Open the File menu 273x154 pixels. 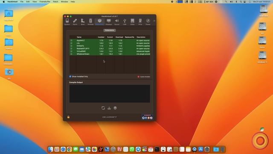[22, 2]
